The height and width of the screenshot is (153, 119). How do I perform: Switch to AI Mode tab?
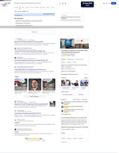click(x=16, y=7)
